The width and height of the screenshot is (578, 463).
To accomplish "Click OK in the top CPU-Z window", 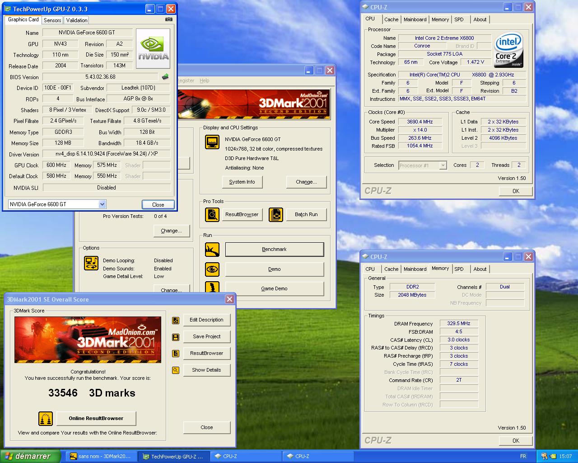I will (516, 191).
